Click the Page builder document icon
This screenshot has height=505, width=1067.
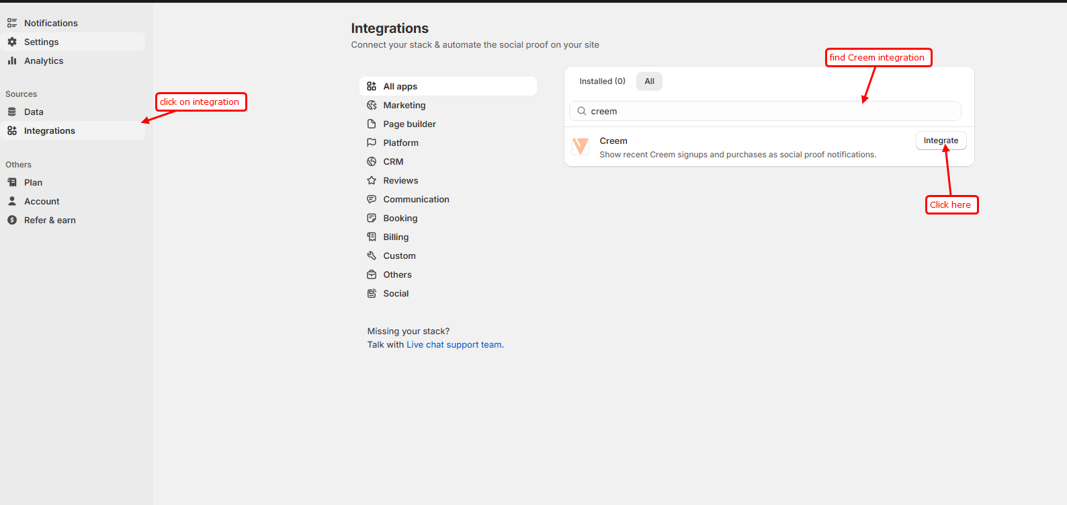click(x=372, y=124)
